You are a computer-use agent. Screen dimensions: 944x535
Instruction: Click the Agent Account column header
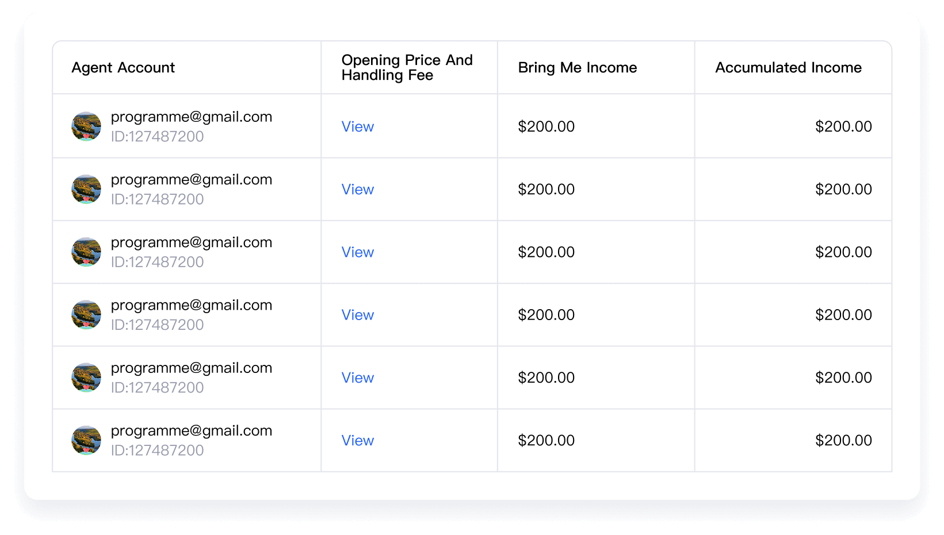[123, 68]
